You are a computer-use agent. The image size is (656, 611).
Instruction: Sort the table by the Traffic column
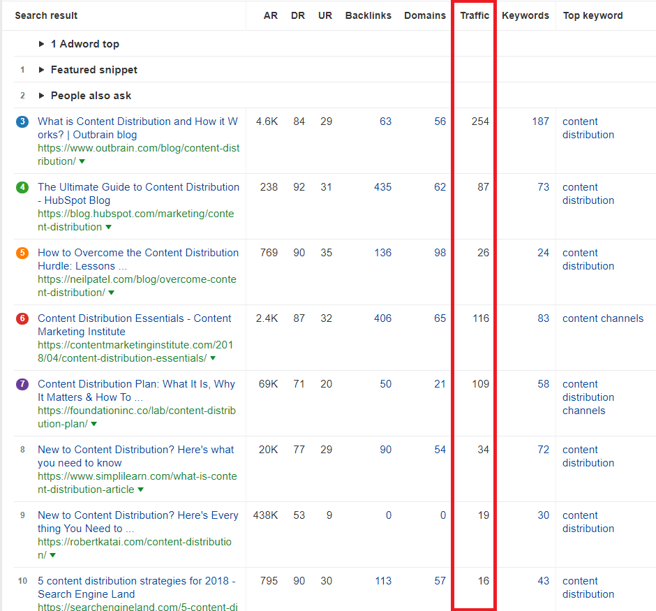coord(474,15)
